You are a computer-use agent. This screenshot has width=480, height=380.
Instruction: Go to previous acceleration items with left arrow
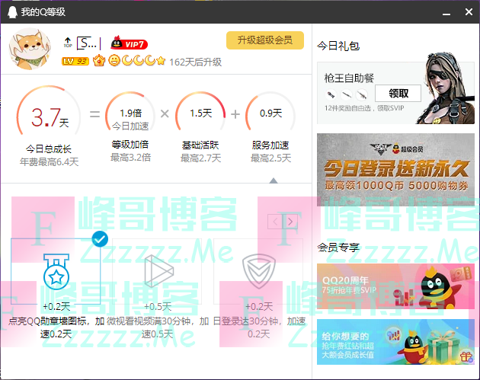point(275,222)
